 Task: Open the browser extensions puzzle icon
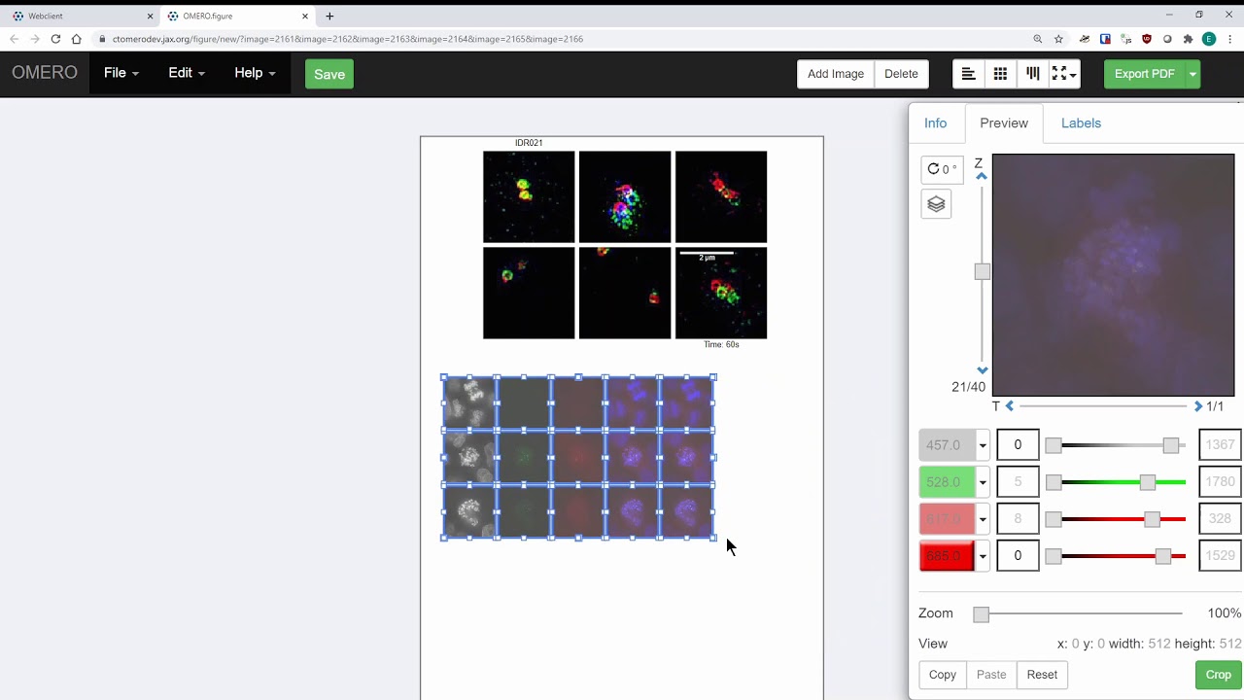tap(1188, 39)
